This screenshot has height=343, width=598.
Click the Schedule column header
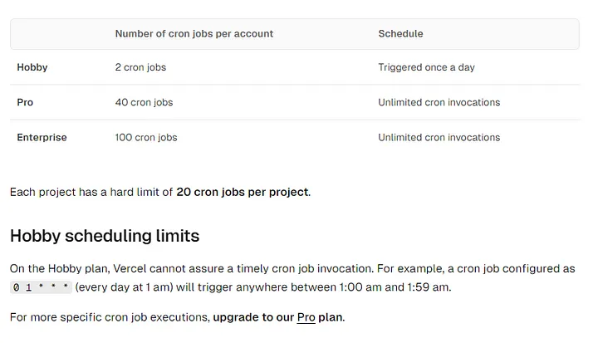point(400,34)
